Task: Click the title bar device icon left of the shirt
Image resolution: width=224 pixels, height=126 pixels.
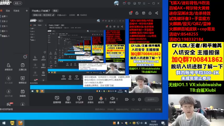Action: click(135, 3)
